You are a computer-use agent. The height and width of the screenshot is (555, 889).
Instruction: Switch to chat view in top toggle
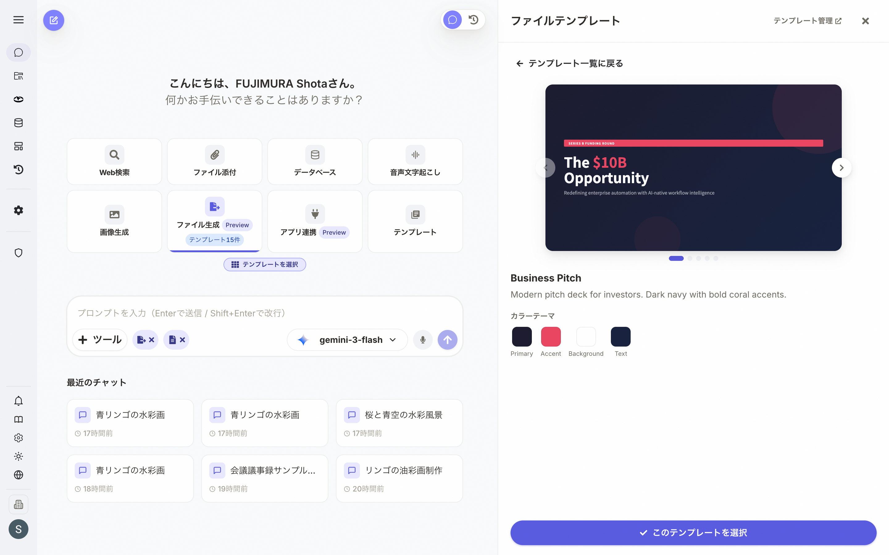point(453,20)
